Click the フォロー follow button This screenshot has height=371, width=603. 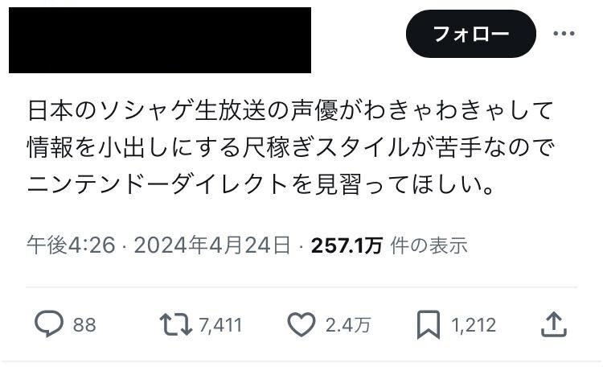[470, 35]
